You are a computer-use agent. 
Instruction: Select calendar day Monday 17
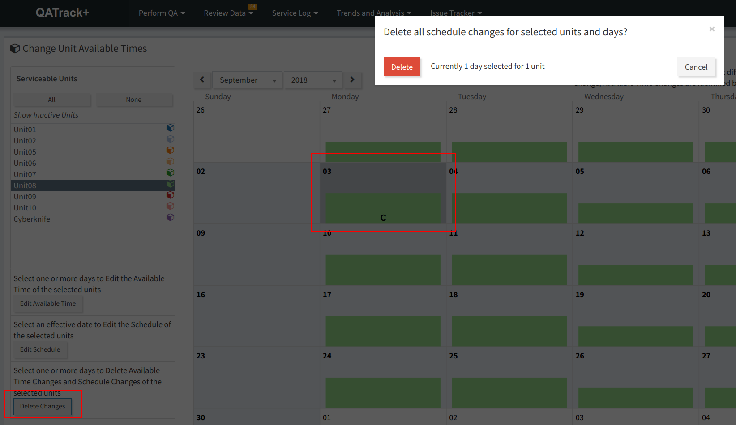383,316
